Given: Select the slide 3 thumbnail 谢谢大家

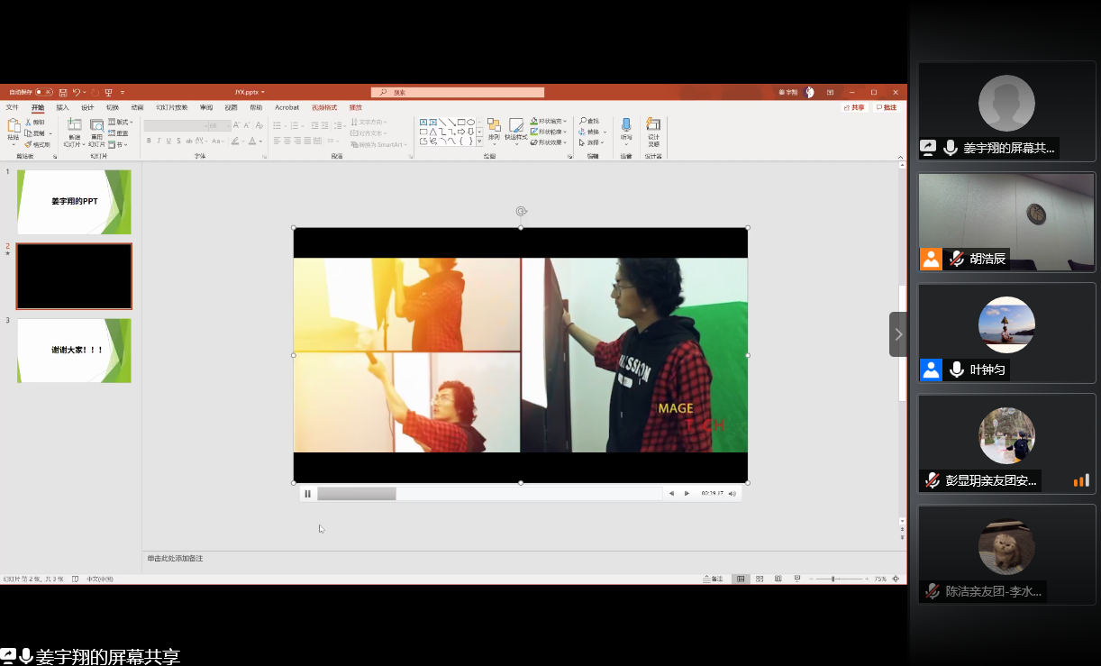Looking at the screenshot, I should [x=74, y=351].
